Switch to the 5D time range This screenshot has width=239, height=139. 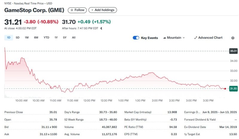pyautogui.click(x=18, y=38)
